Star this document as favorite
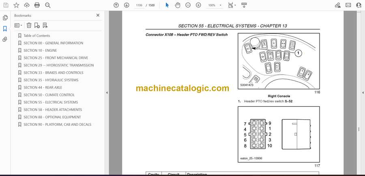This screenshot has width=365, height=176. click(x=16, y=5)
